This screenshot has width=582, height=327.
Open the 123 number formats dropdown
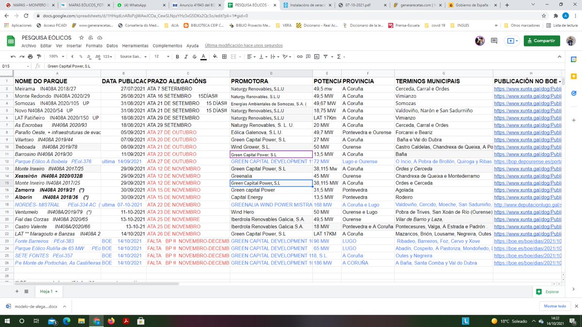click(108, 57)
